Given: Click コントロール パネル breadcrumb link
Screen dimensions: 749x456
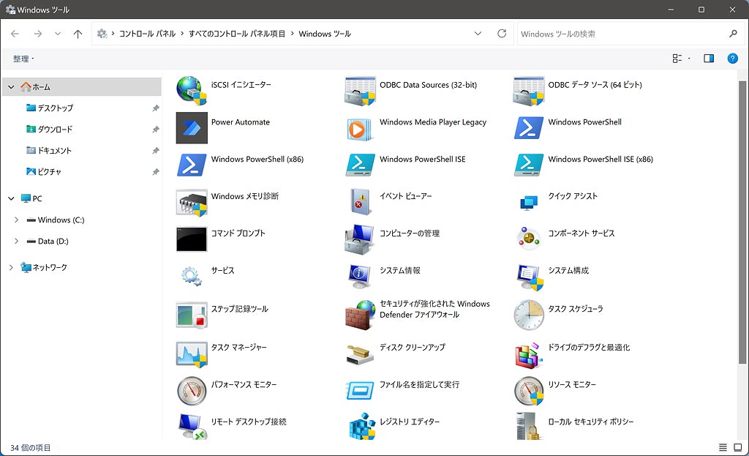Looking at the screenshot, I should pyautogui.click(x=147, y=34).
